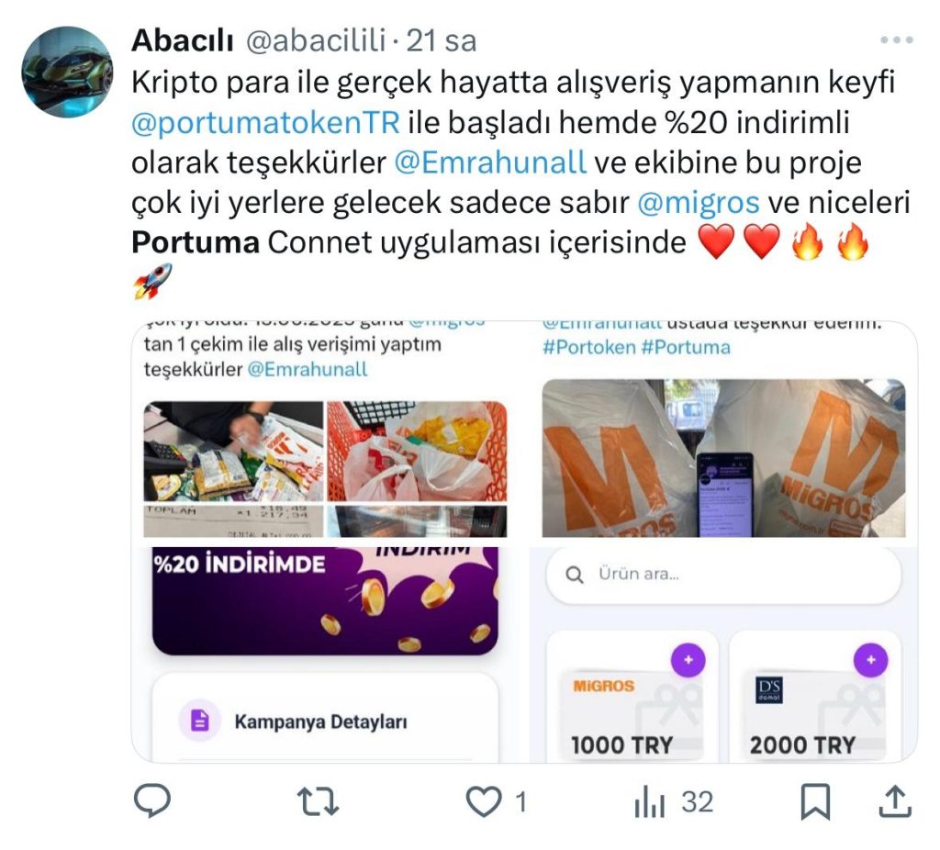
Task: Open the reply comment icon
Action: coord(151,801)
